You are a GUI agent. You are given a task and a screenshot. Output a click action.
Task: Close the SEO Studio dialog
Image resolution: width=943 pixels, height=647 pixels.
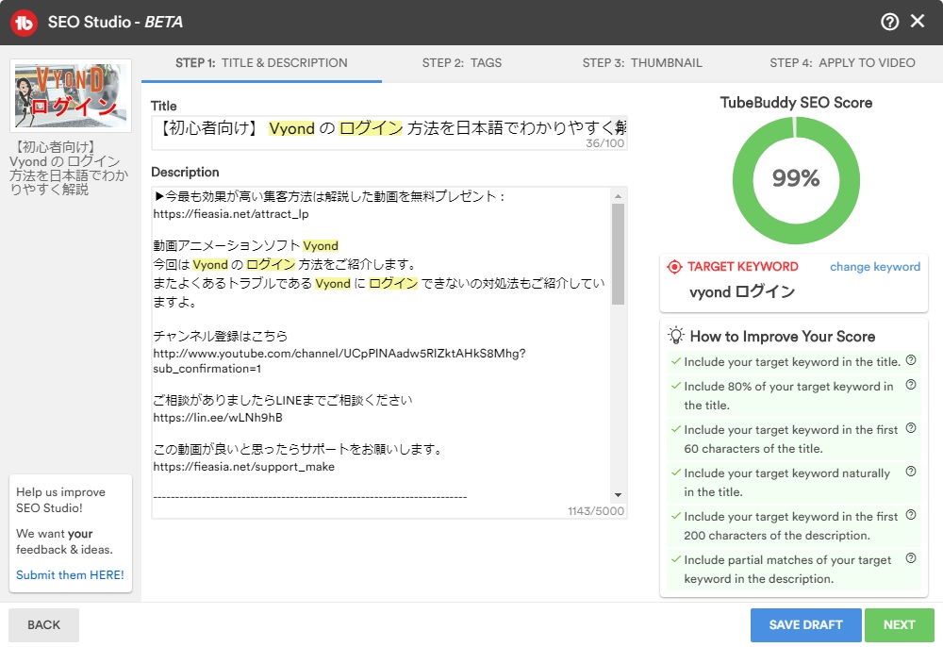point(918,22)
